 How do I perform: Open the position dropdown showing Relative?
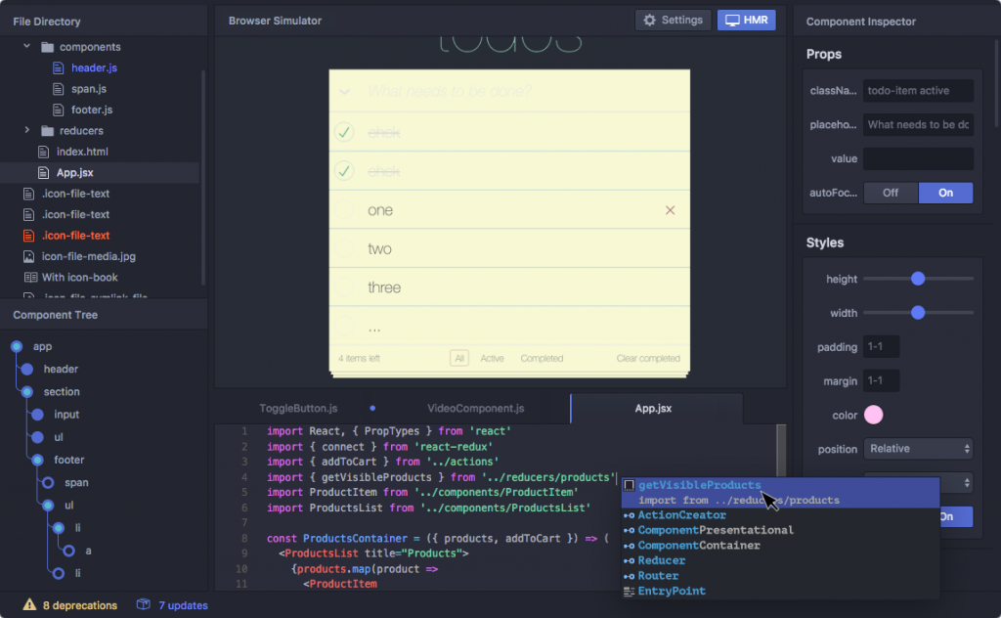pyautogui.click(x=917, y=448)
